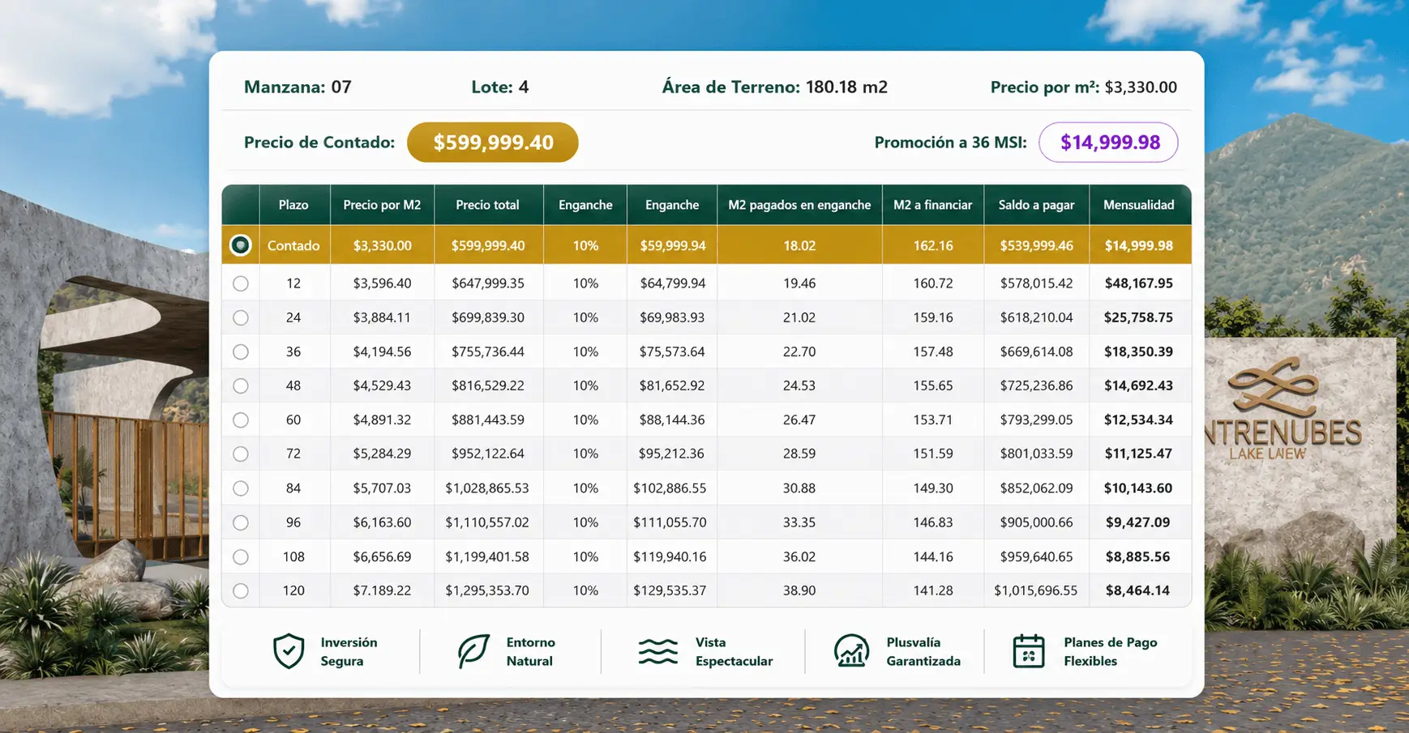The image size is (1409, 733).
Task: Click the Precio por M2 column header
Action: pos(382,205)
